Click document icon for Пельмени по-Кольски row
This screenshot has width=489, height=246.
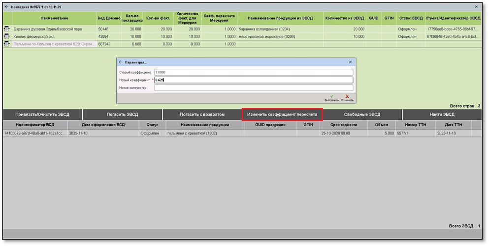[7, 44]
